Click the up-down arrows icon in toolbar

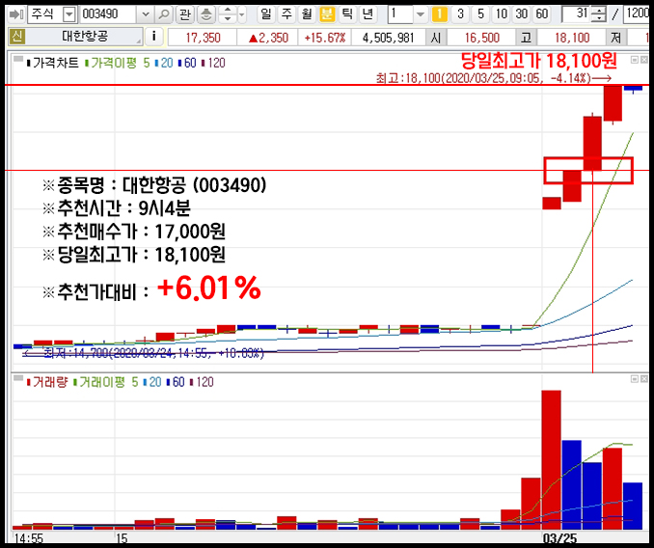pyautogui.click(x=227, y=14)
